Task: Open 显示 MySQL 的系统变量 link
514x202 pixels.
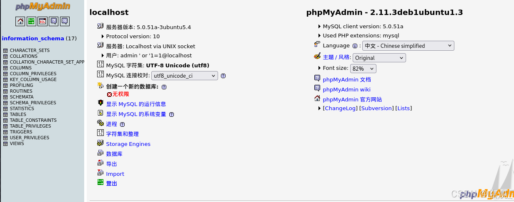Action: tap(136, 114)
